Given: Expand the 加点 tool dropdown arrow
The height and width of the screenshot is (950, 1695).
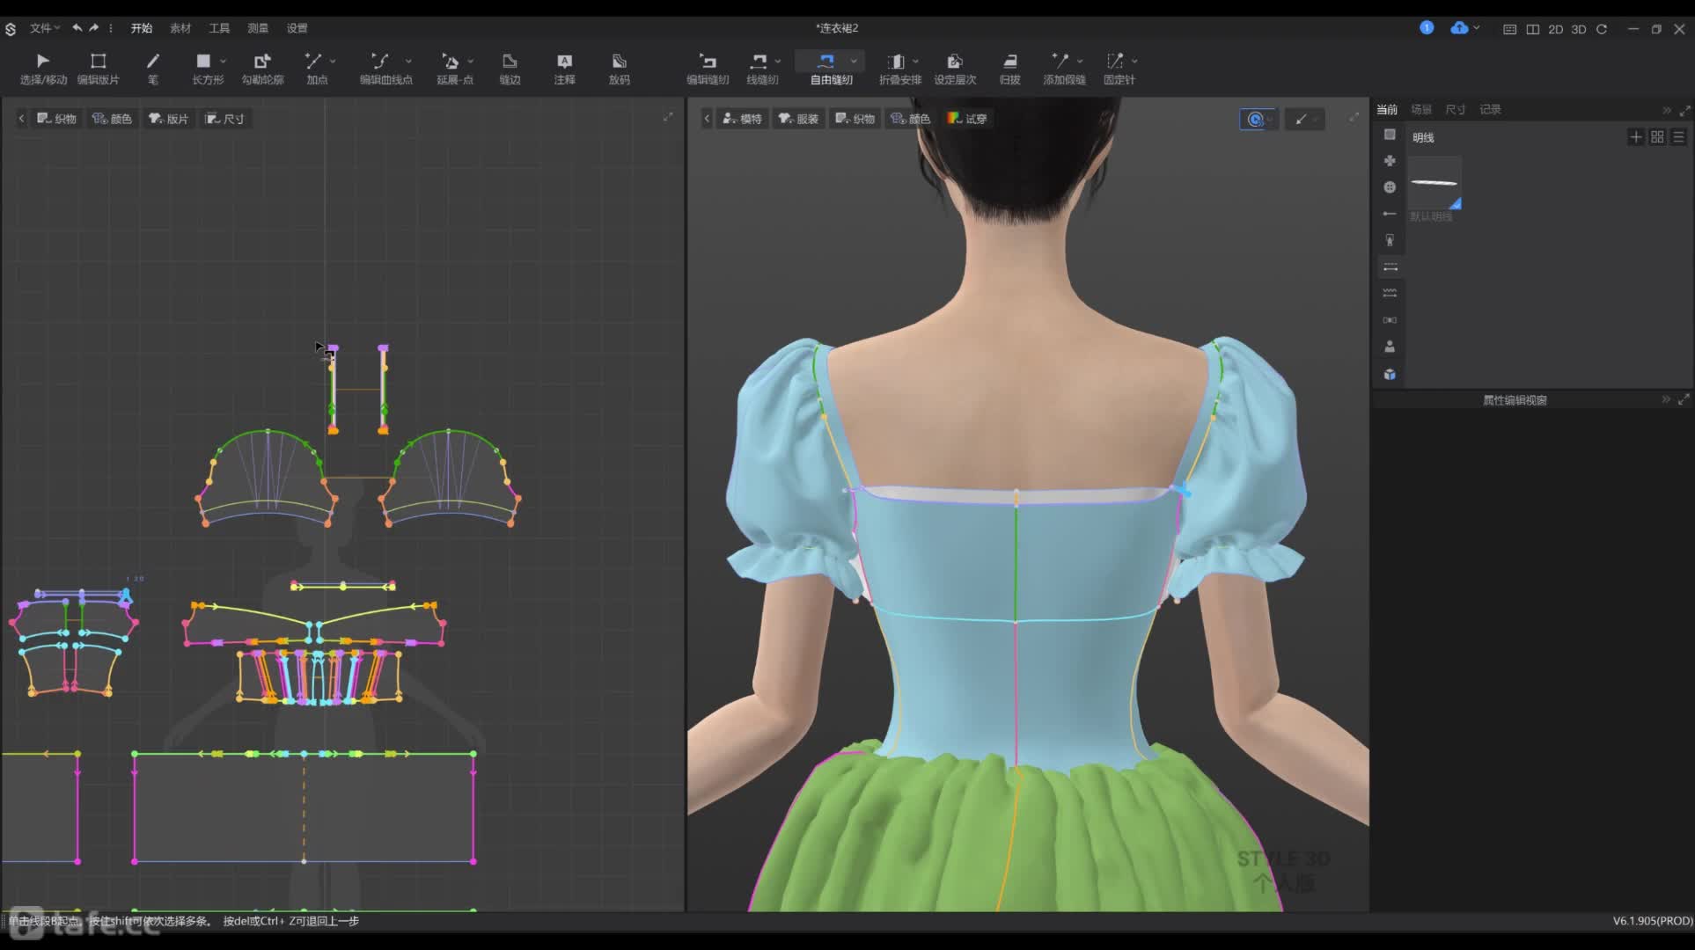Looking at the screenshot, I should [x=333, y=61].
